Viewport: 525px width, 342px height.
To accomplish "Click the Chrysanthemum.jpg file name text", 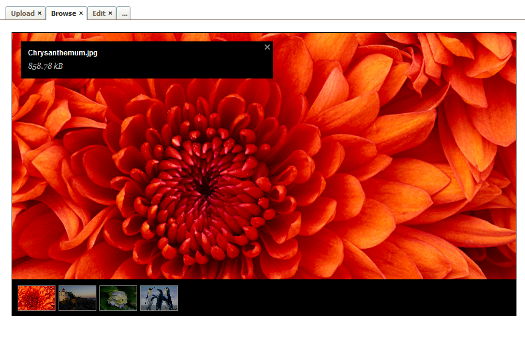I will (63, 53).
